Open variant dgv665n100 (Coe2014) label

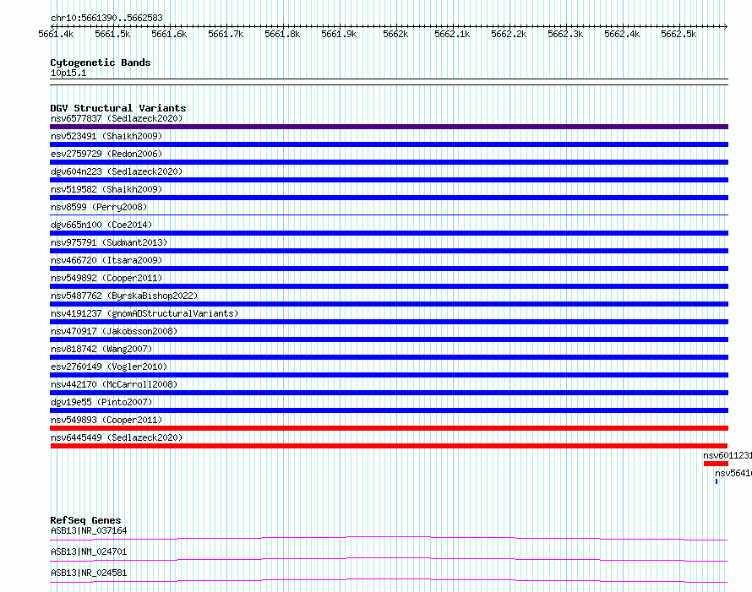[101, 225]
